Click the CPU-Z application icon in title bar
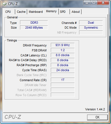The image size is (111, 124). pyautogui.click(x=4, y=4)
